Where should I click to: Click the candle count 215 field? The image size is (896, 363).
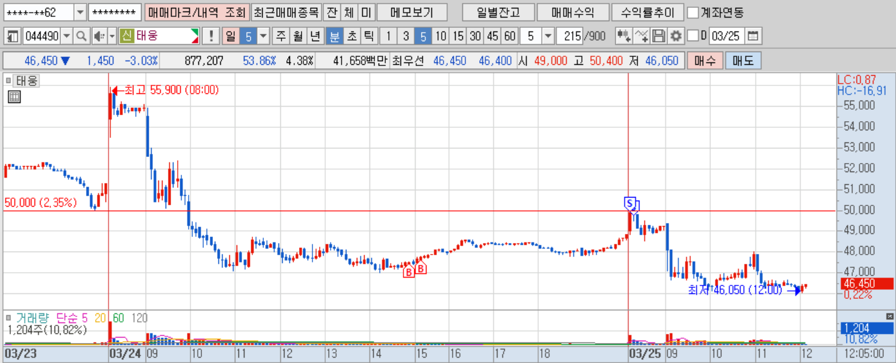(569, 36)
